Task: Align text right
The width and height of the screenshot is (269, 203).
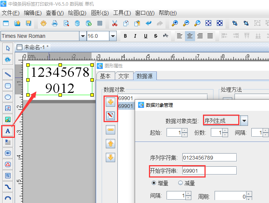Action: coord(200,36)
